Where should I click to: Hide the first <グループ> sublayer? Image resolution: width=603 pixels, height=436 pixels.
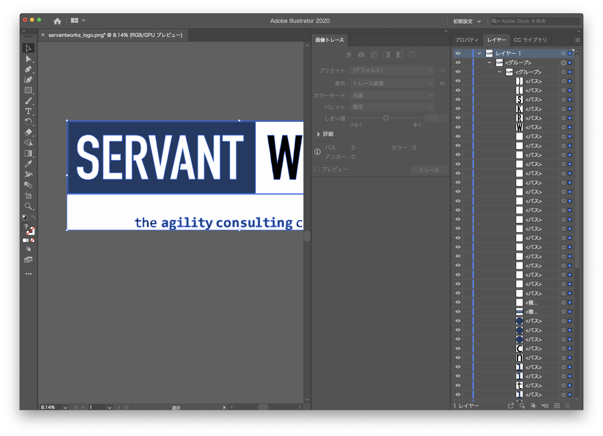pyautogui.click(x=458, y=63)
